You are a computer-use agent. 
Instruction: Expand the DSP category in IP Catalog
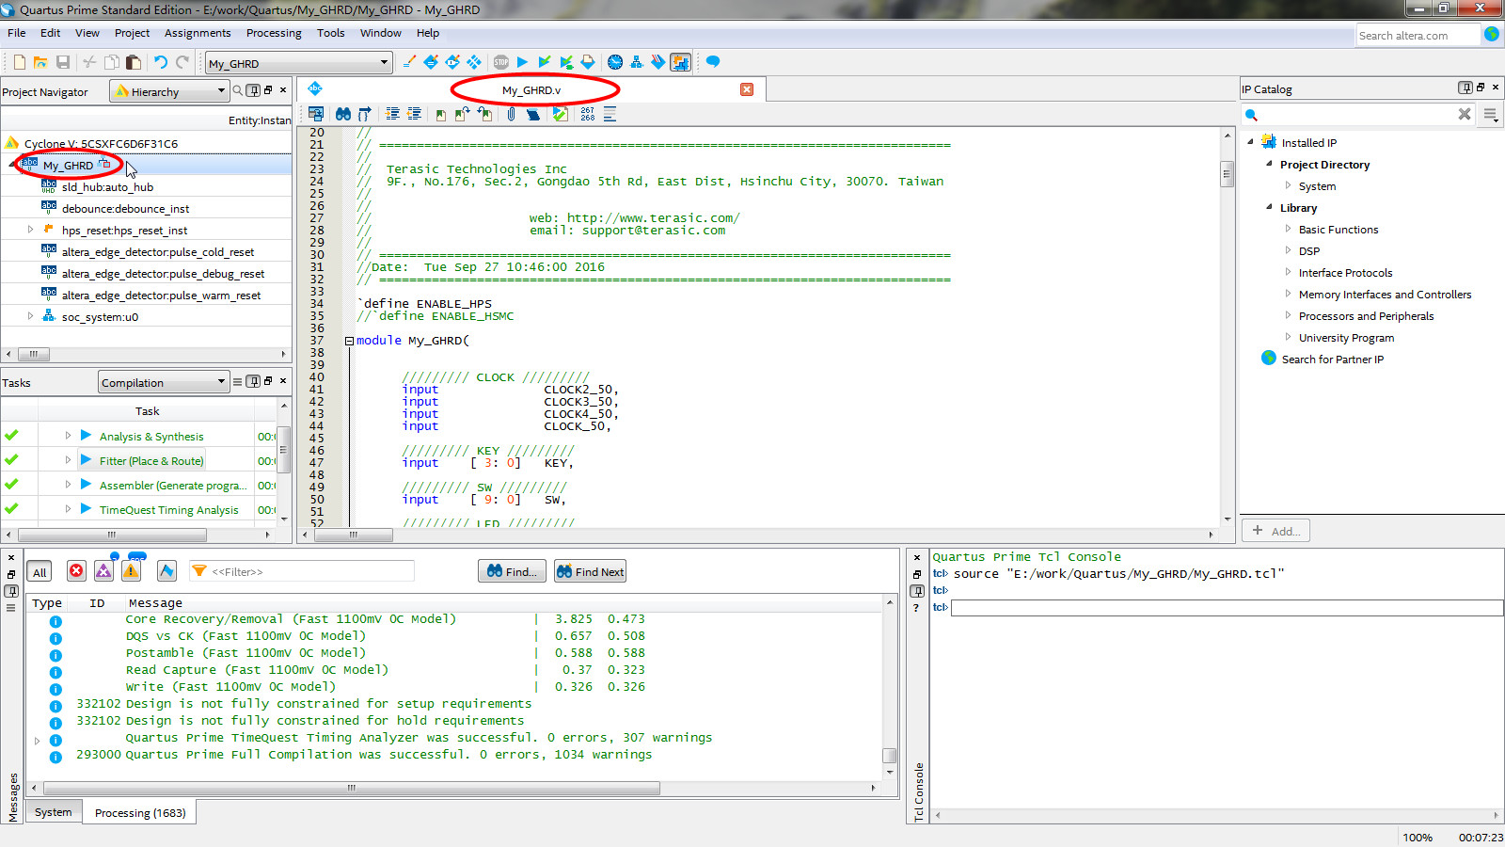pos(1289,250)
